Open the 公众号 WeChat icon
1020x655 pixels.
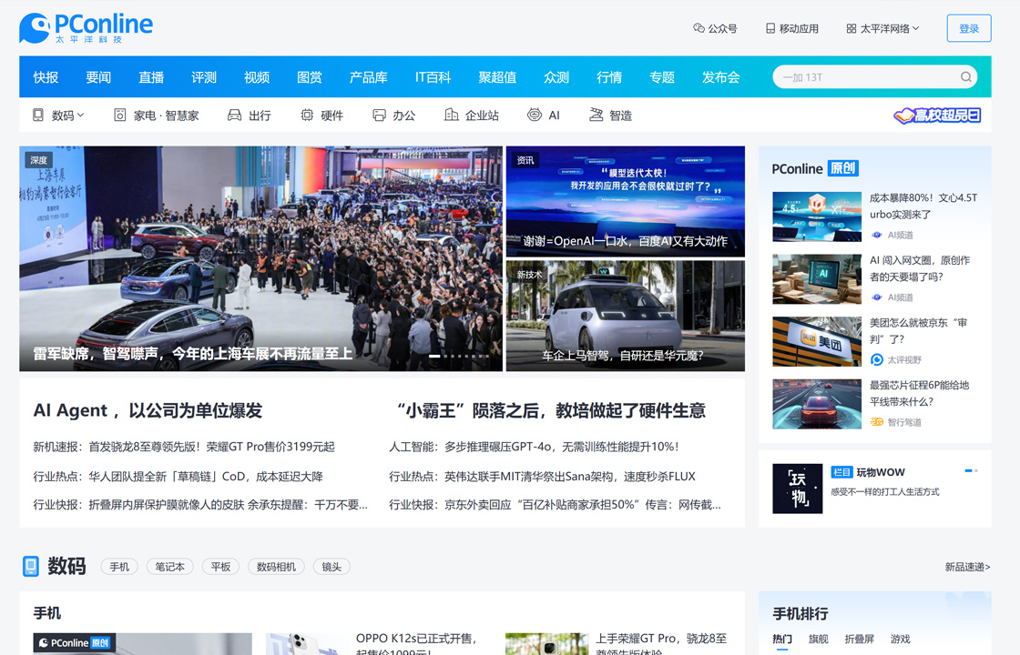699,28
